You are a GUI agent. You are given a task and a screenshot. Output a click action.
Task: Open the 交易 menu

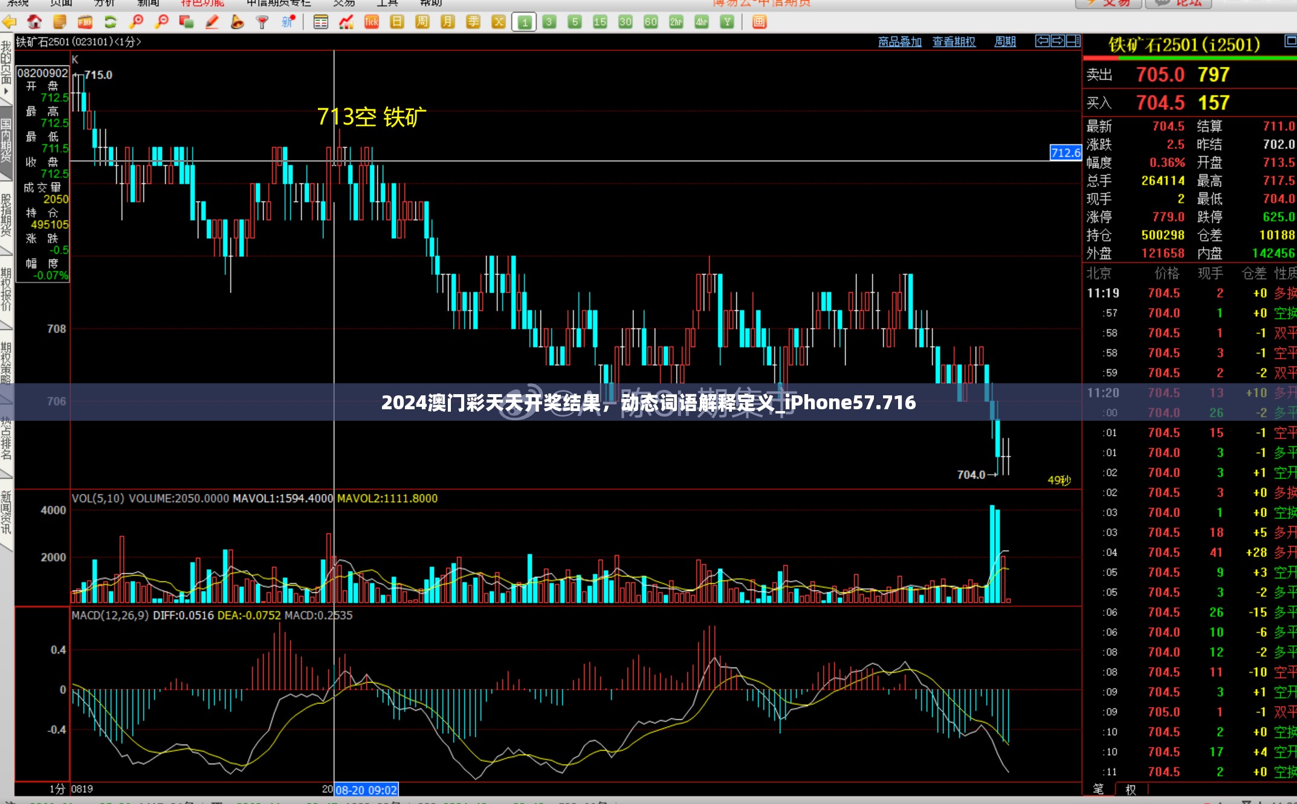click(344, 4)
